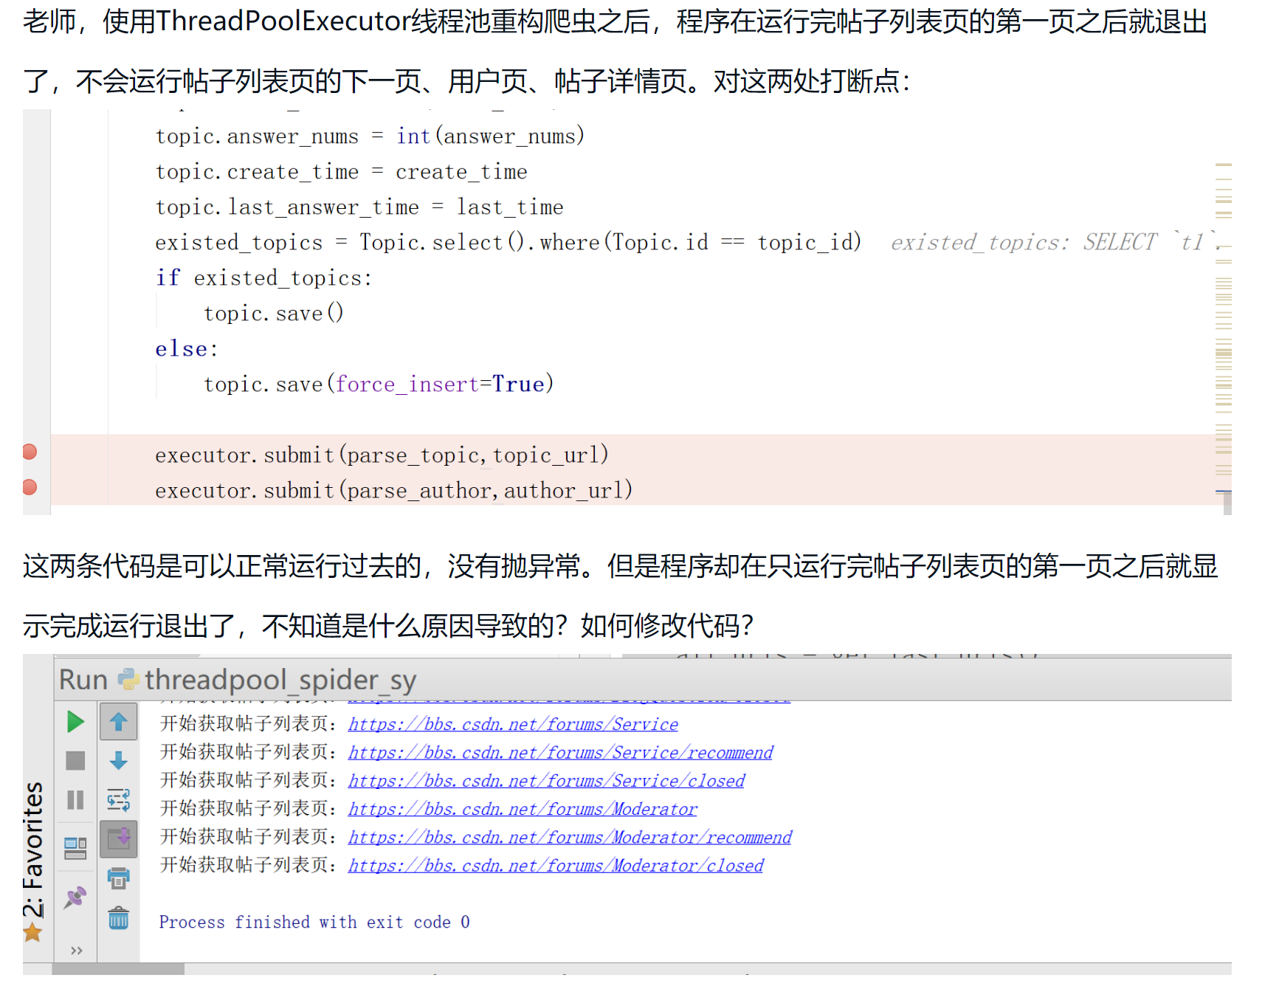Image resolution: width=1262 pixels, height=989 pixels.
Task: Click the Favorites star icon
Action: tap(32, 933)
